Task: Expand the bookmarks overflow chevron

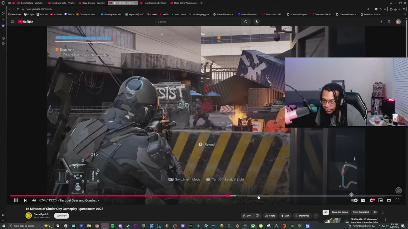Action: (405, 14)
